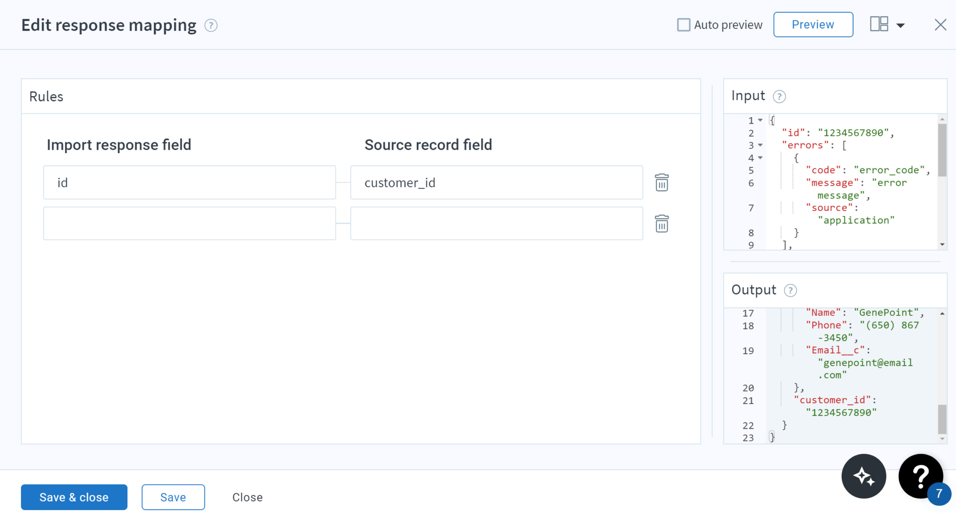Viewport: 956px width, 516px height.
Task: Click Save & close
Action: click(x=74, y=497)
